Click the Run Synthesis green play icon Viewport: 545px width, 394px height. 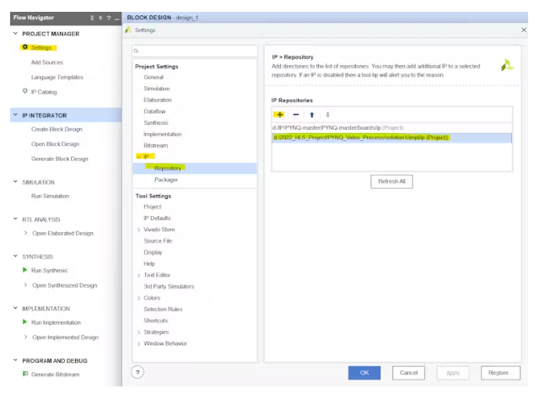[x=24, y=270]
